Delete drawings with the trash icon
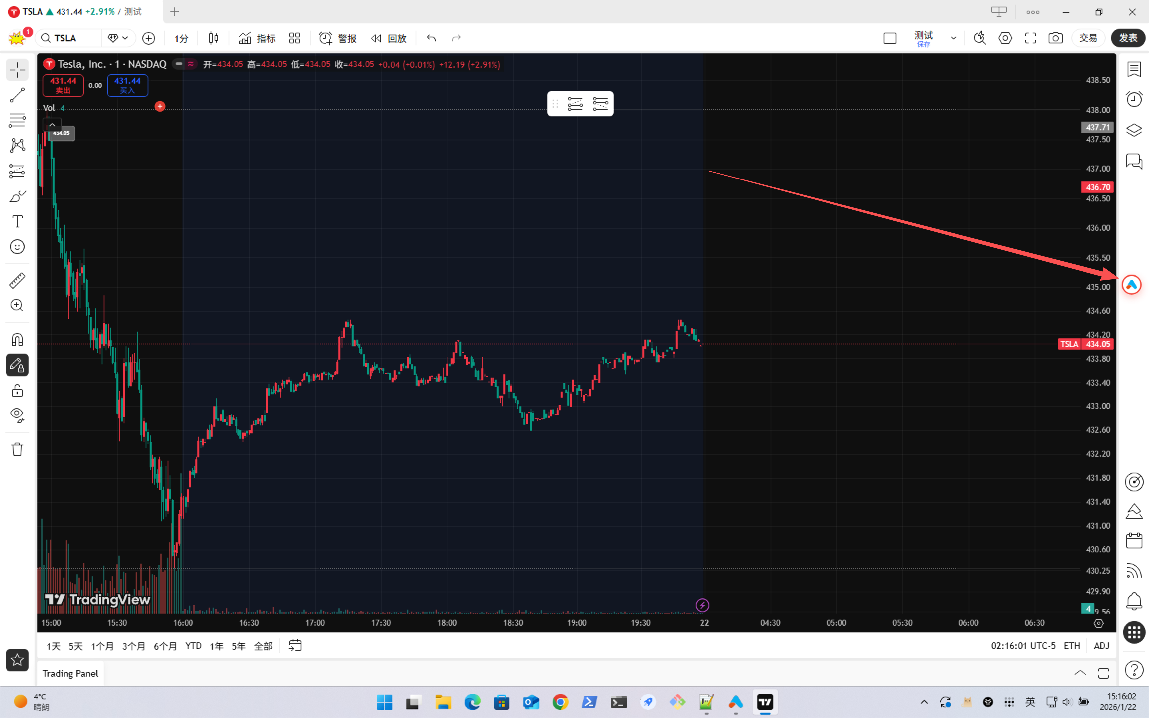The image size is (1149, 718). point(18,449)
